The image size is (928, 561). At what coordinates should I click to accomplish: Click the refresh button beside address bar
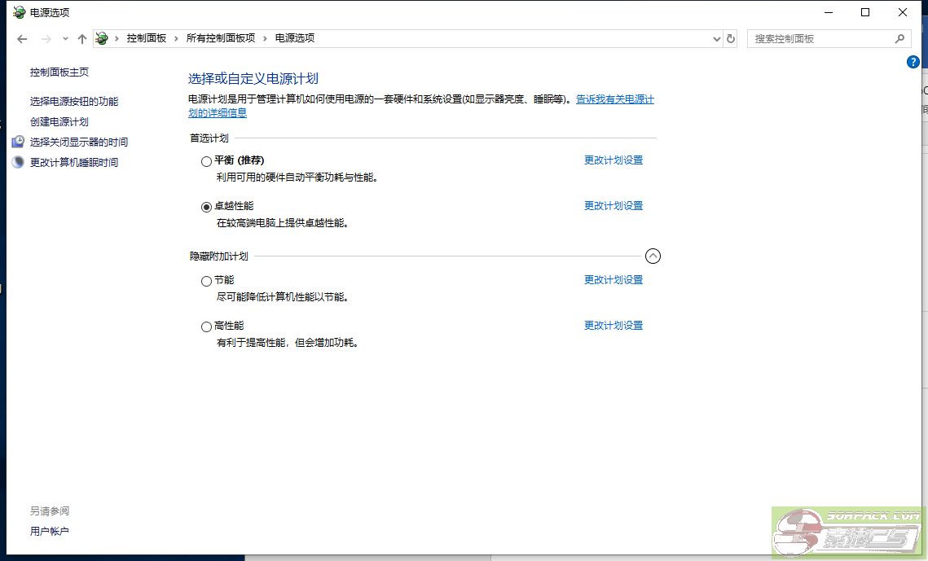tap(731, 38)
